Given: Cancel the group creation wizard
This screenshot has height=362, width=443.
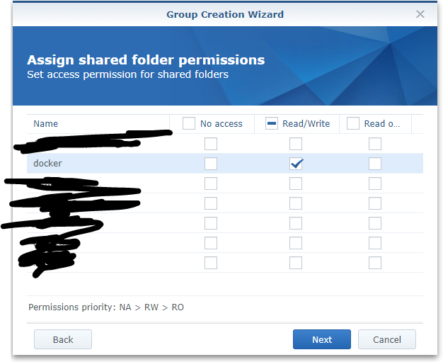Looking at the screenshot, I should point(386,339).
